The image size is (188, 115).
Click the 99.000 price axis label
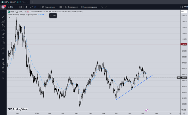click(184, 110)
